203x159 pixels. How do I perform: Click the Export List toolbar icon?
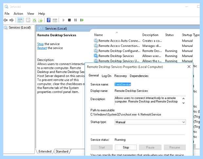click(40, 20)
